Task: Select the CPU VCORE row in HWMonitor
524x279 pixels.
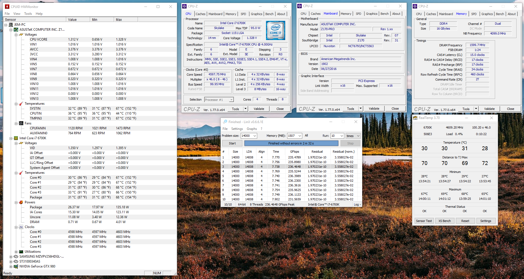Action: (x=90, y=39)
